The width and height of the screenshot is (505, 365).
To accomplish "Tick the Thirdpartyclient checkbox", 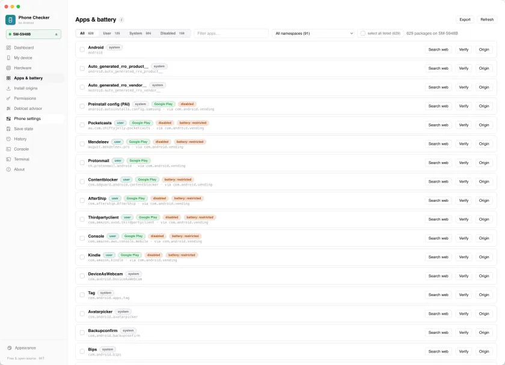I will [x=82, y=219].
